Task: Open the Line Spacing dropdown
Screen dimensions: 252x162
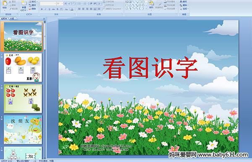Action: pos(99,3)
